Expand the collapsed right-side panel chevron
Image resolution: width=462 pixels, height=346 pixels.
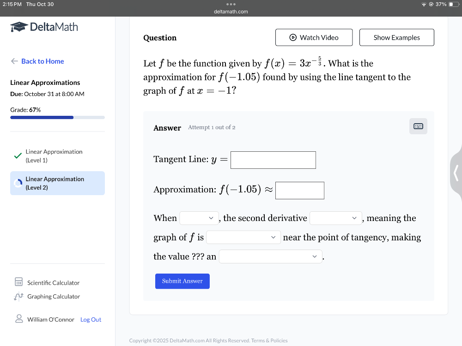[x=456, y=173]
